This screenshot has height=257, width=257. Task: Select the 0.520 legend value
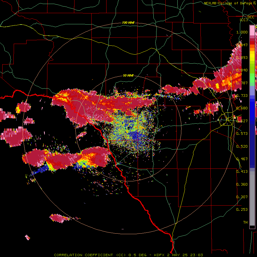[x=242, y=146]
